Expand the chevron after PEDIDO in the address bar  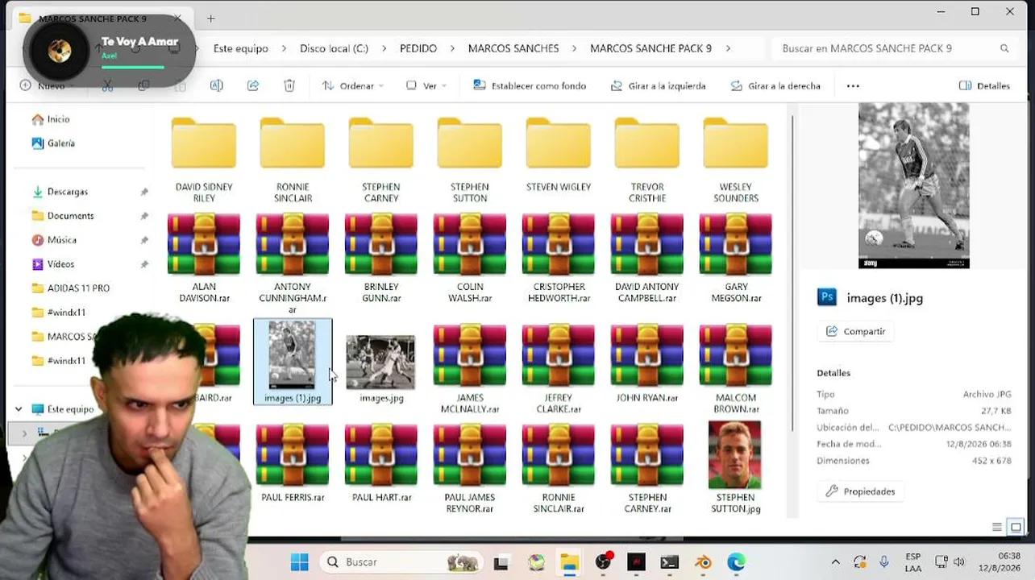click(452, 48)
